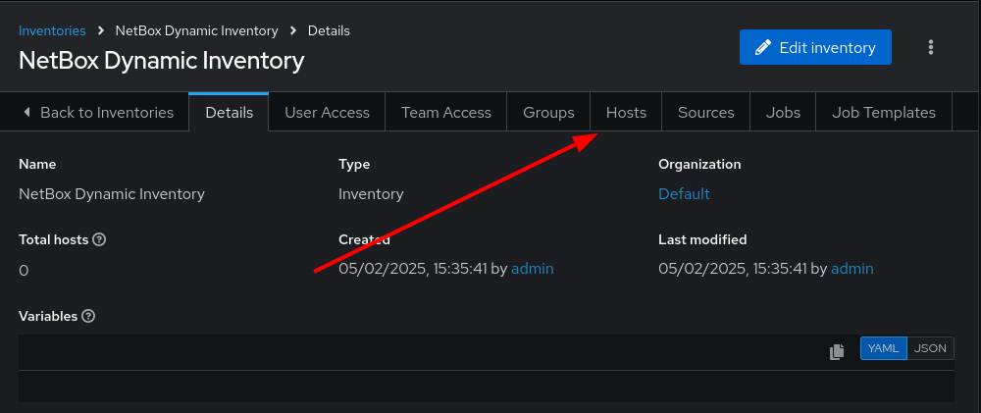Open the Sources tab
This screenshot has height=413, width=981.
tap(705, 113)
